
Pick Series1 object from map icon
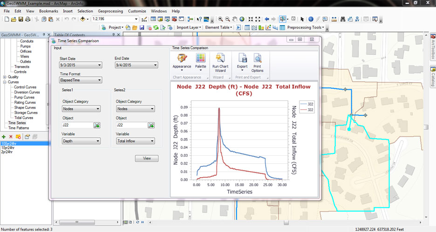(97, 125)
